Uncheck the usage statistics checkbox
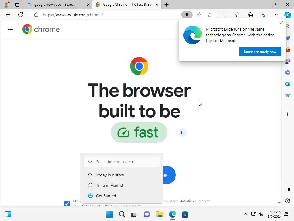The height and width of the screenshot is (221, 294). (x=67, y=203)
